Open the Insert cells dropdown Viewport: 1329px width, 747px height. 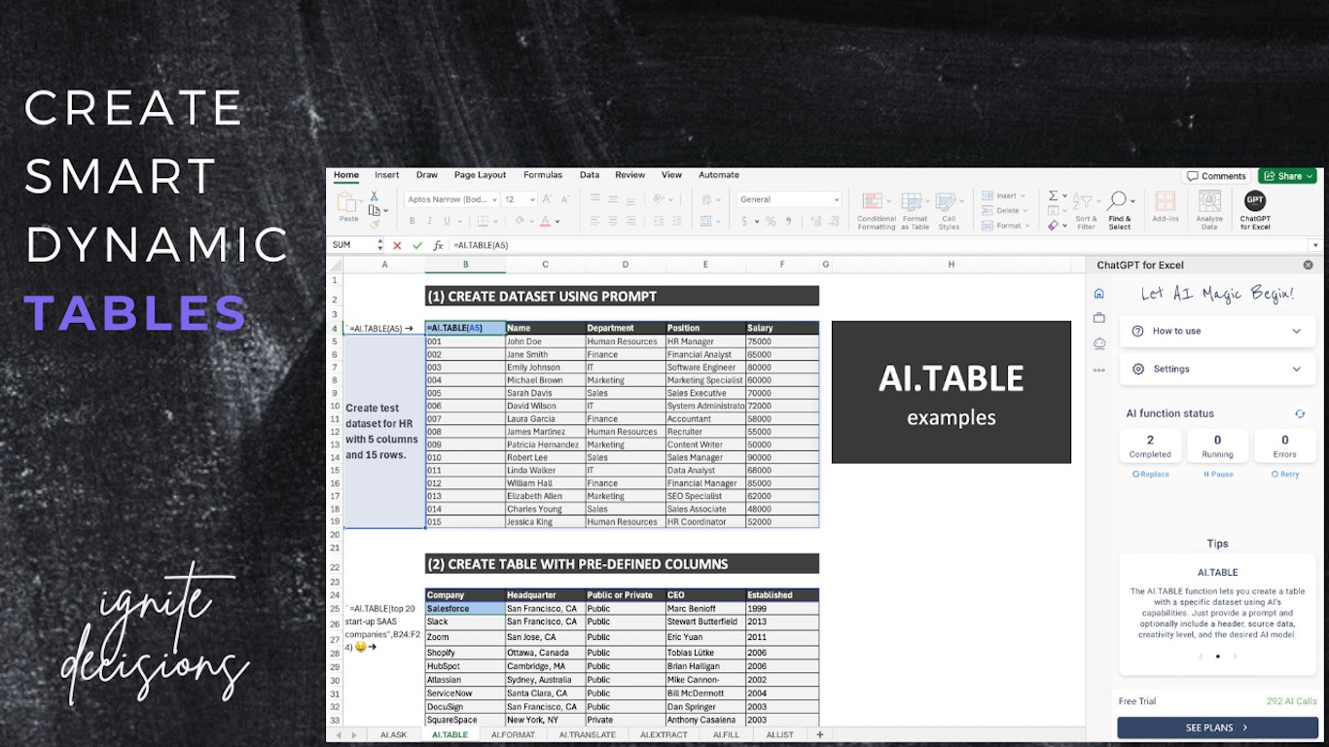(x=1004, y=196)
